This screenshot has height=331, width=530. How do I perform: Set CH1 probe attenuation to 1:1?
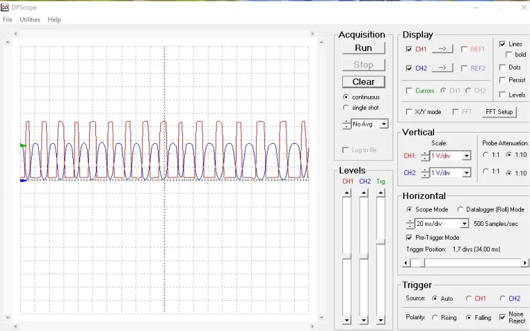[486, 155]
